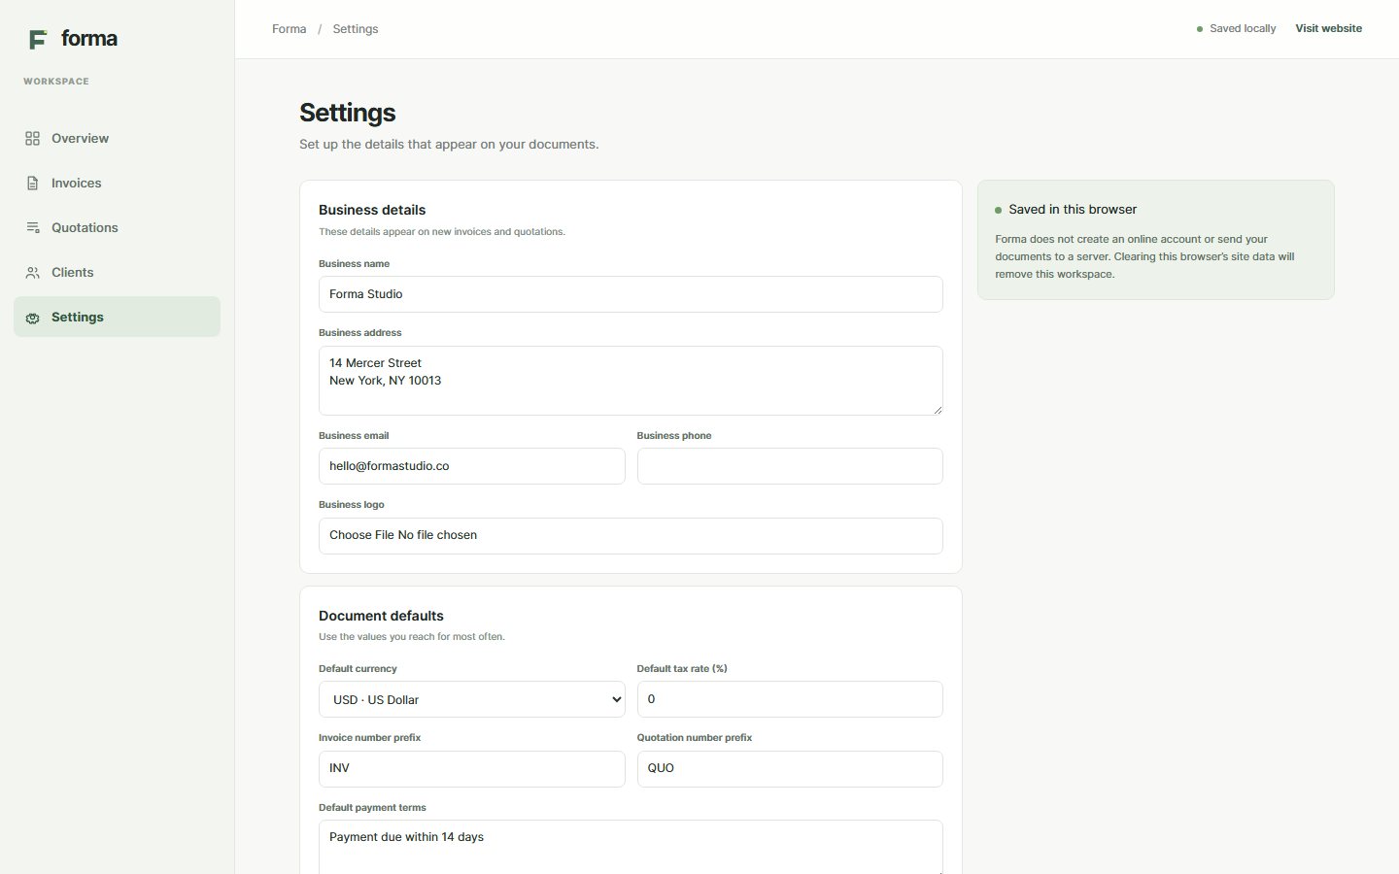Viewport: 1399px width, 874px height.
Task: Edit the Invoice number prefix field
Action: point(471,769)
